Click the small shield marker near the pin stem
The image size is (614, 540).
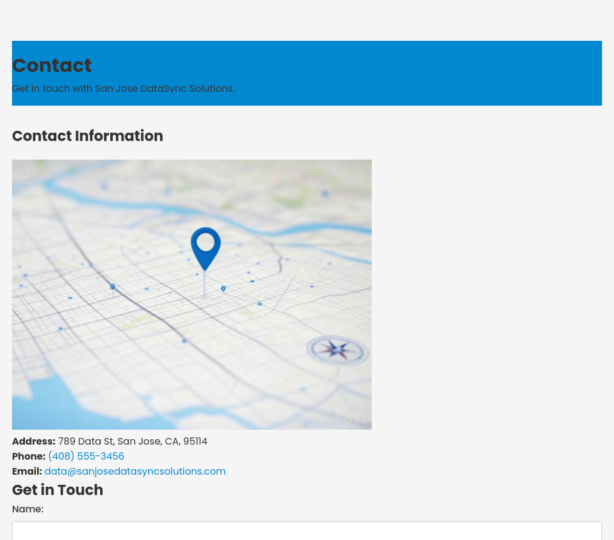point(223,289)
